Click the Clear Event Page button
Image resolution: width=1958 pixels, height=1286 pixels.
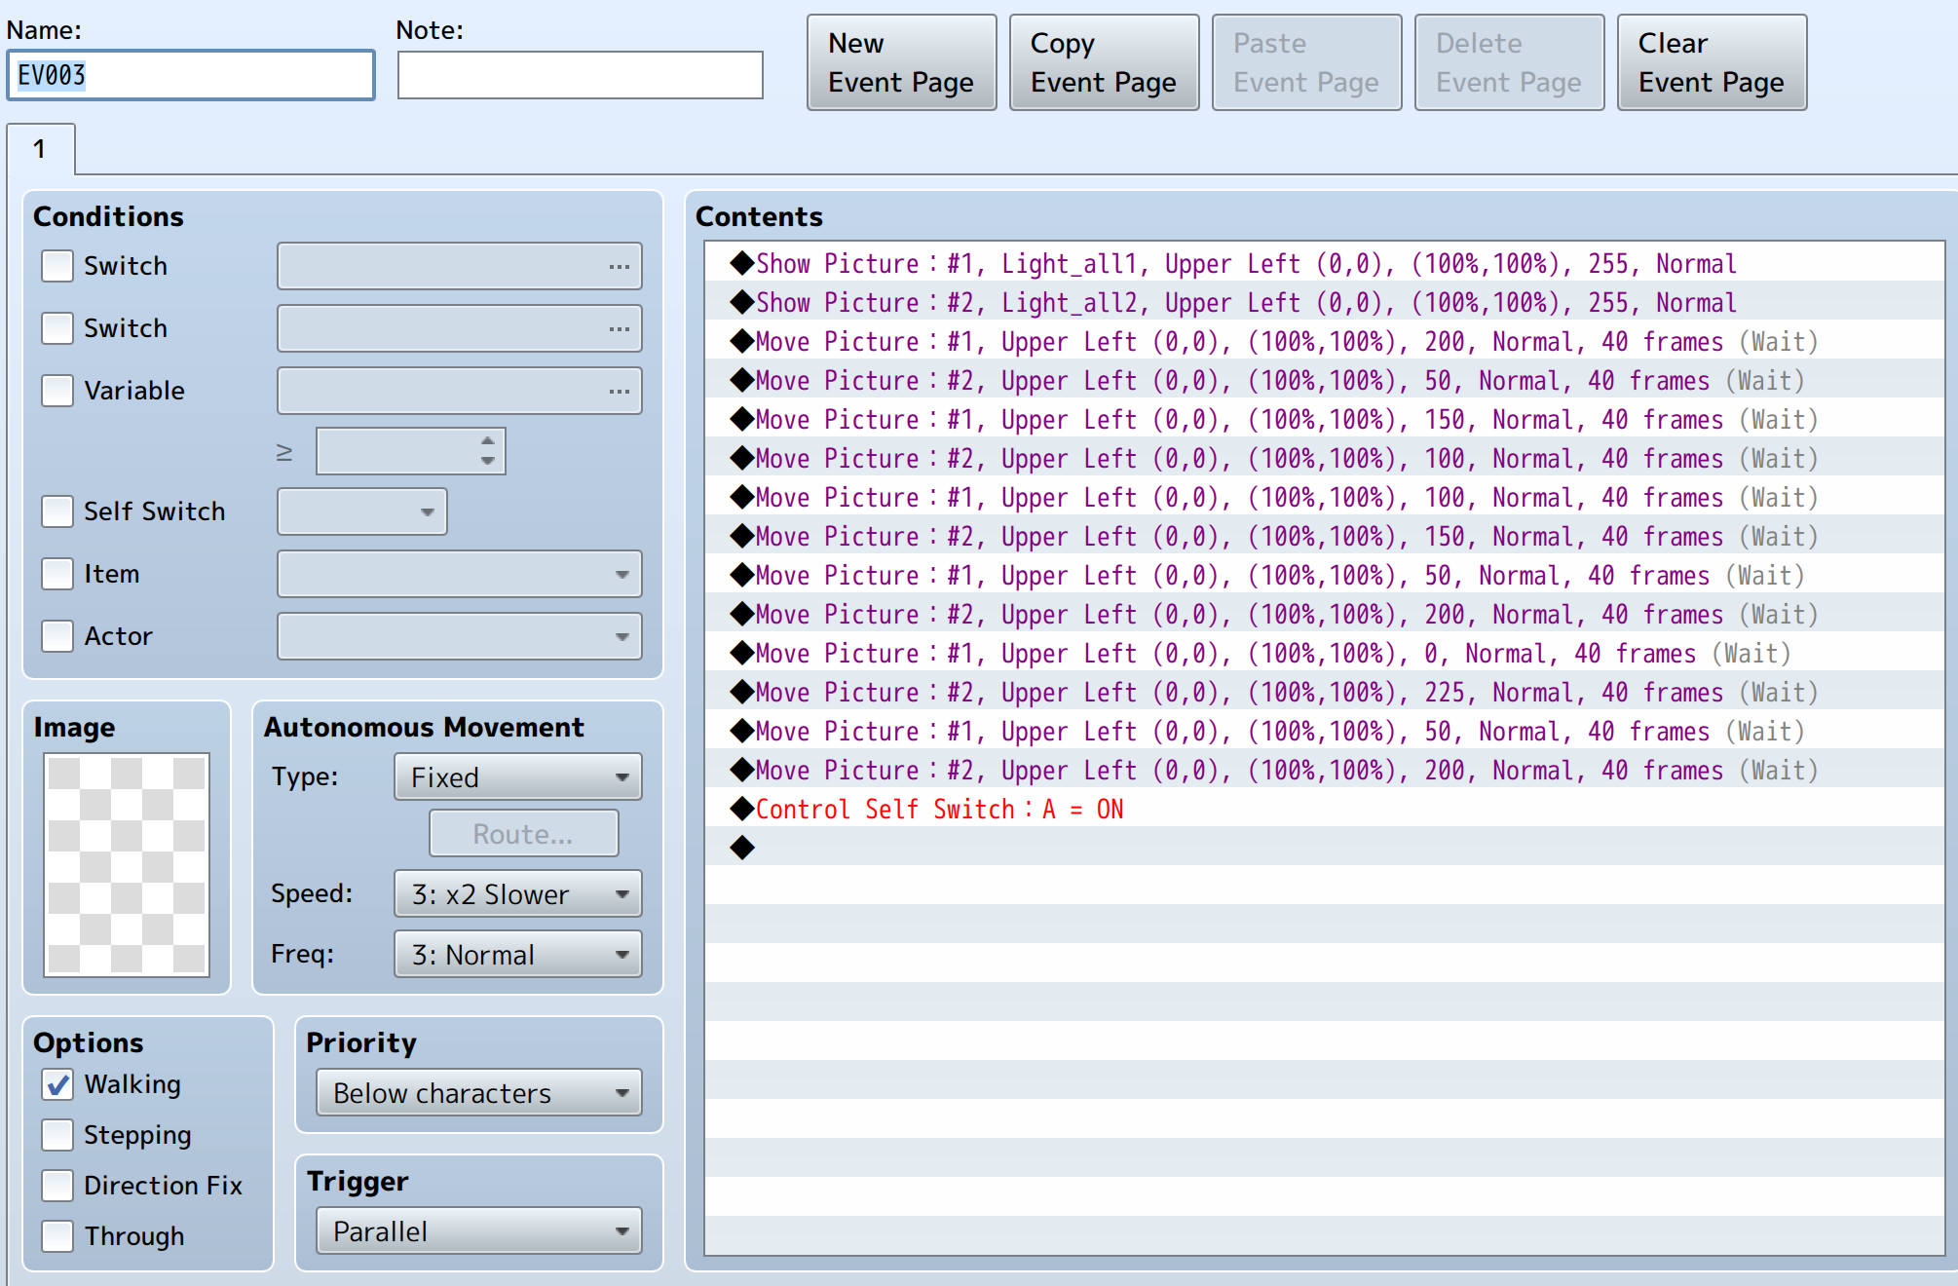1712,62
